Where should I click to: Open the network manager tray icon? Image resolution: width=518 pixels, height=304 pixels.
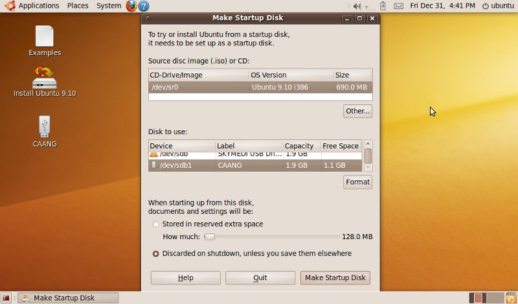pyautogui.click(x=369, y=6)
